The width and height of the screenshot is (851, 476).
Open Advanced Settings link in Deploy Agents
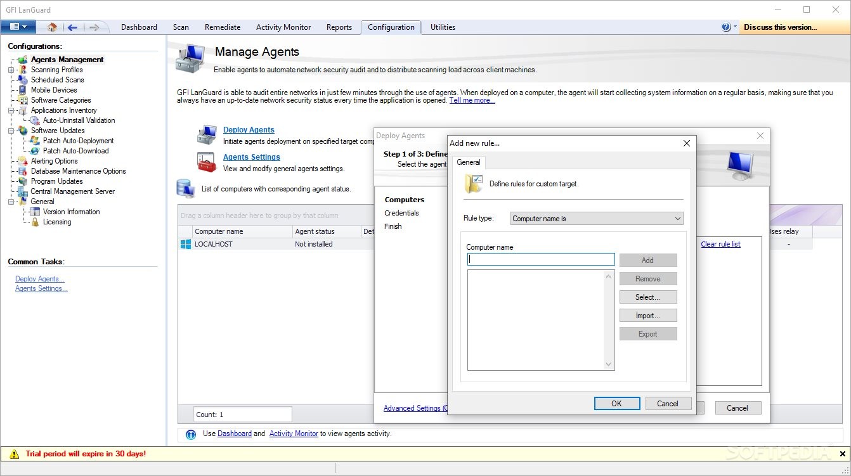pos(415,408)
